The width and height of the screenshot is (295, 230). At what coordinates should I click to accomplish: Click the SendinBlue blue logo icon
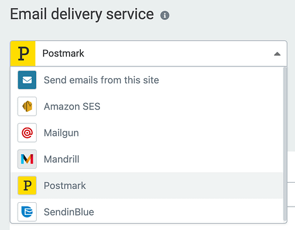[27, 212]
